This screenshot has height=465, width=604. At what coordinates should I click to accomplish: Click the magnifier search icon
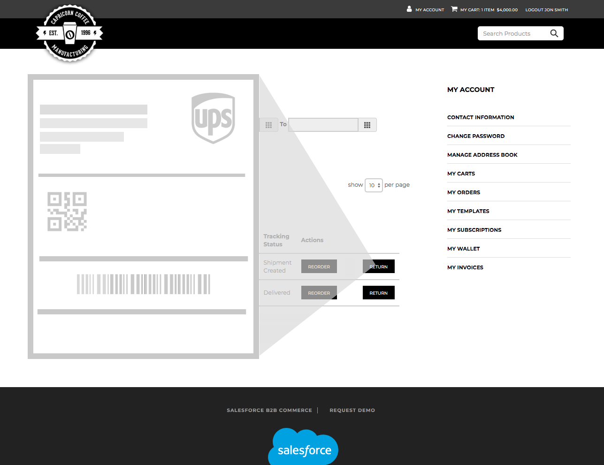pos(554,33)
